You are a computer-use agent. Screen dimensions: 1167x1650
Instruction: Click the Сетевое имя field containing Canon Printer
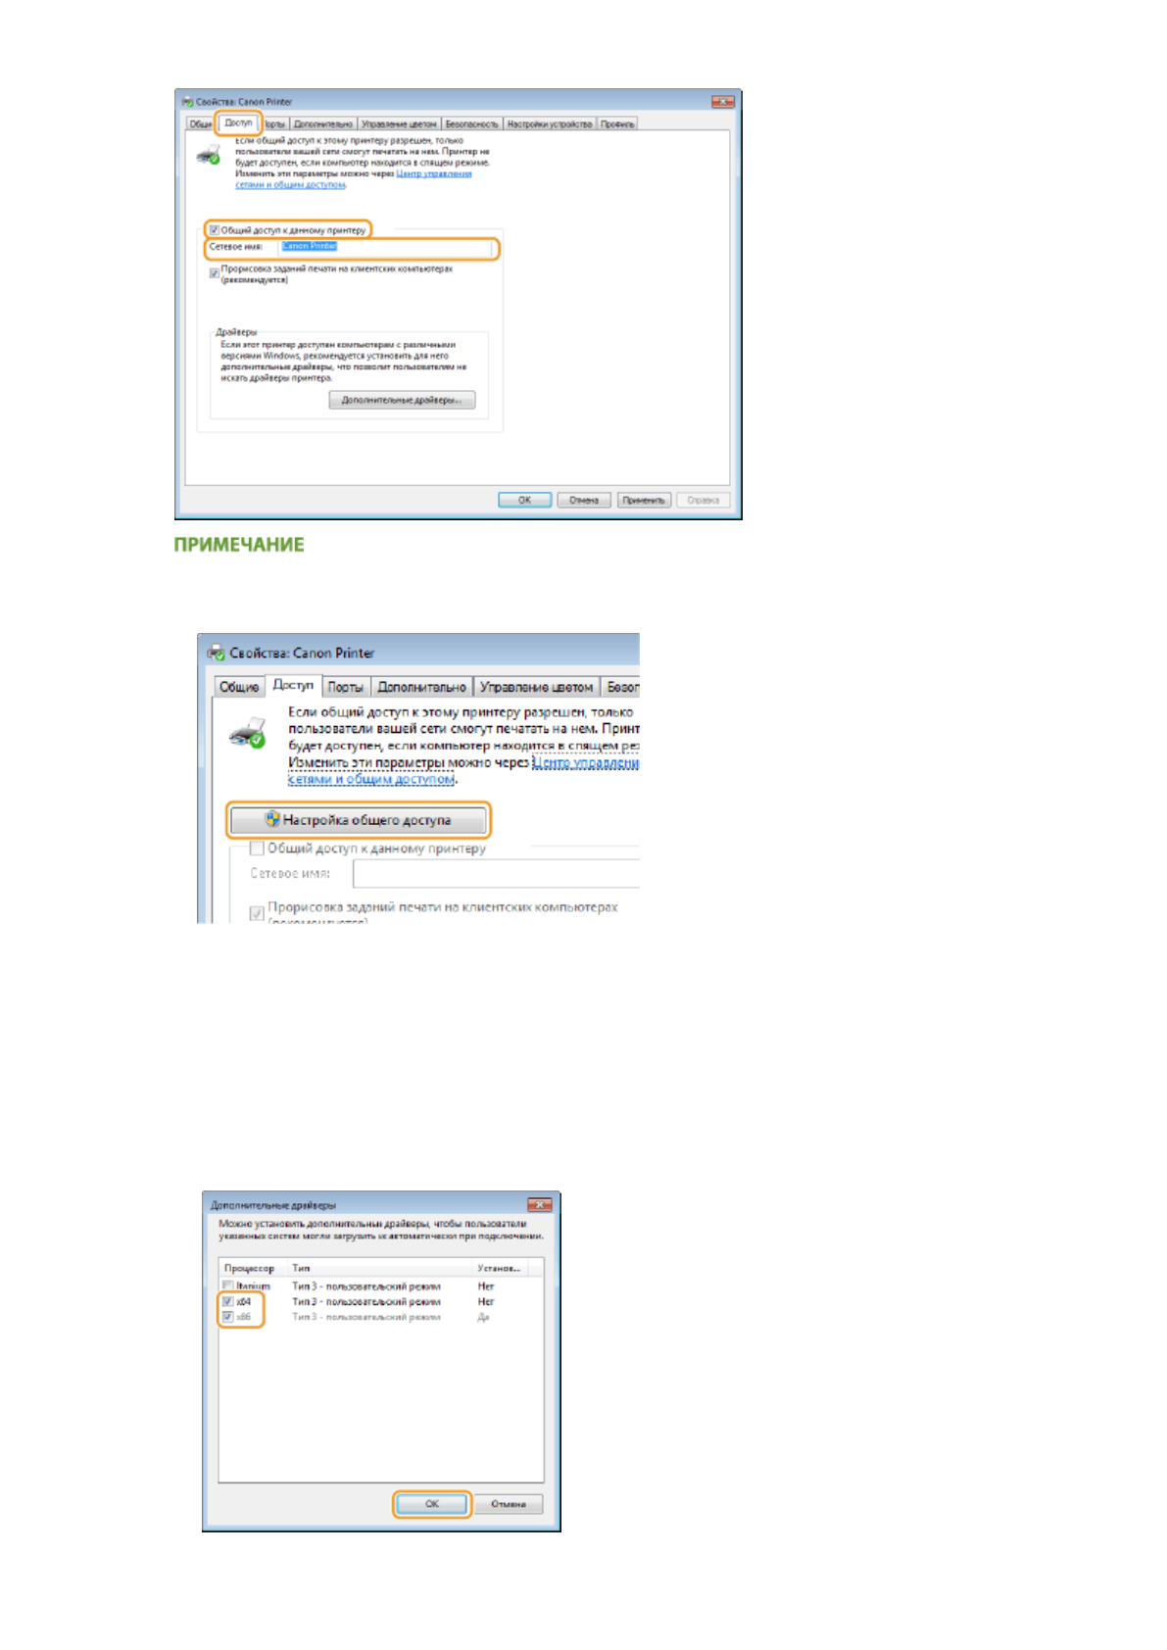(x=387, y=247)
